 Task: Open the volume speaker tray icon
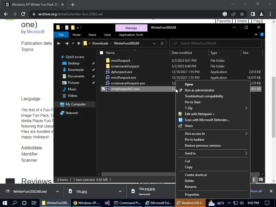point(242,203)
